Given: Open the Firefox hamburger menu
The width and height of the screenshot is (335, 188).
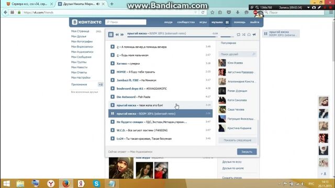Looking at the screenshot, I should pos(331,13).
